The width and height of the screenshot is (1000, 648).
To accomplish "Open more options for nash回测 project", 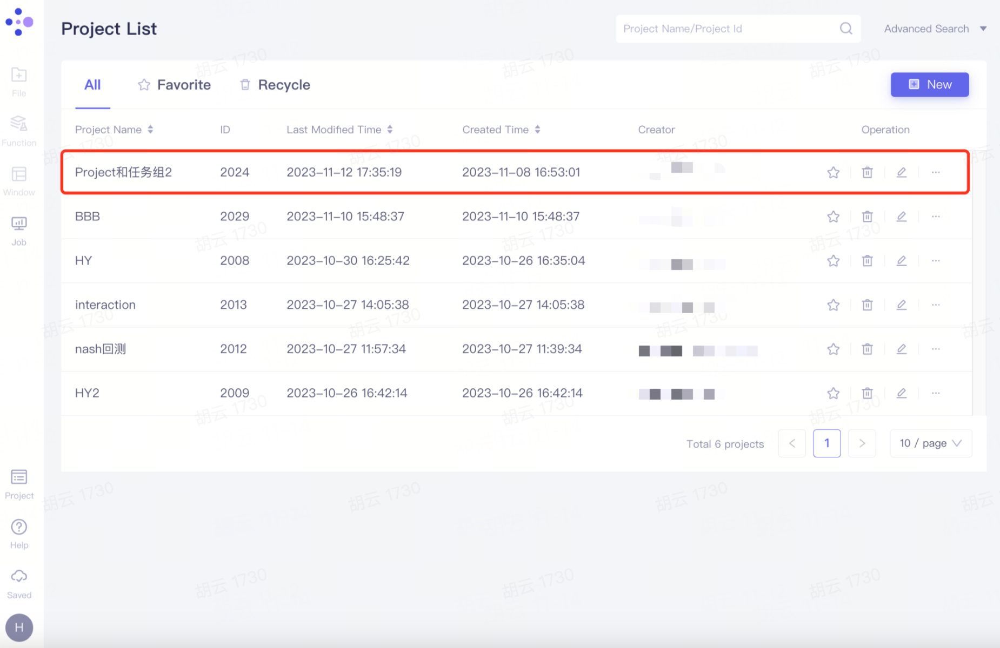I will click(x=936, y=349).
